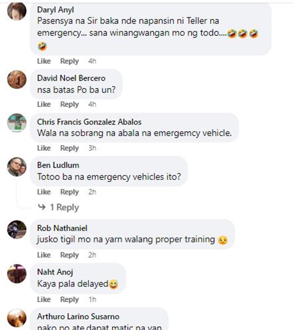Open Arthuro Larino Susarno's avatar
The height and width of the screenshot is (330, 293).
pos(17,318)
